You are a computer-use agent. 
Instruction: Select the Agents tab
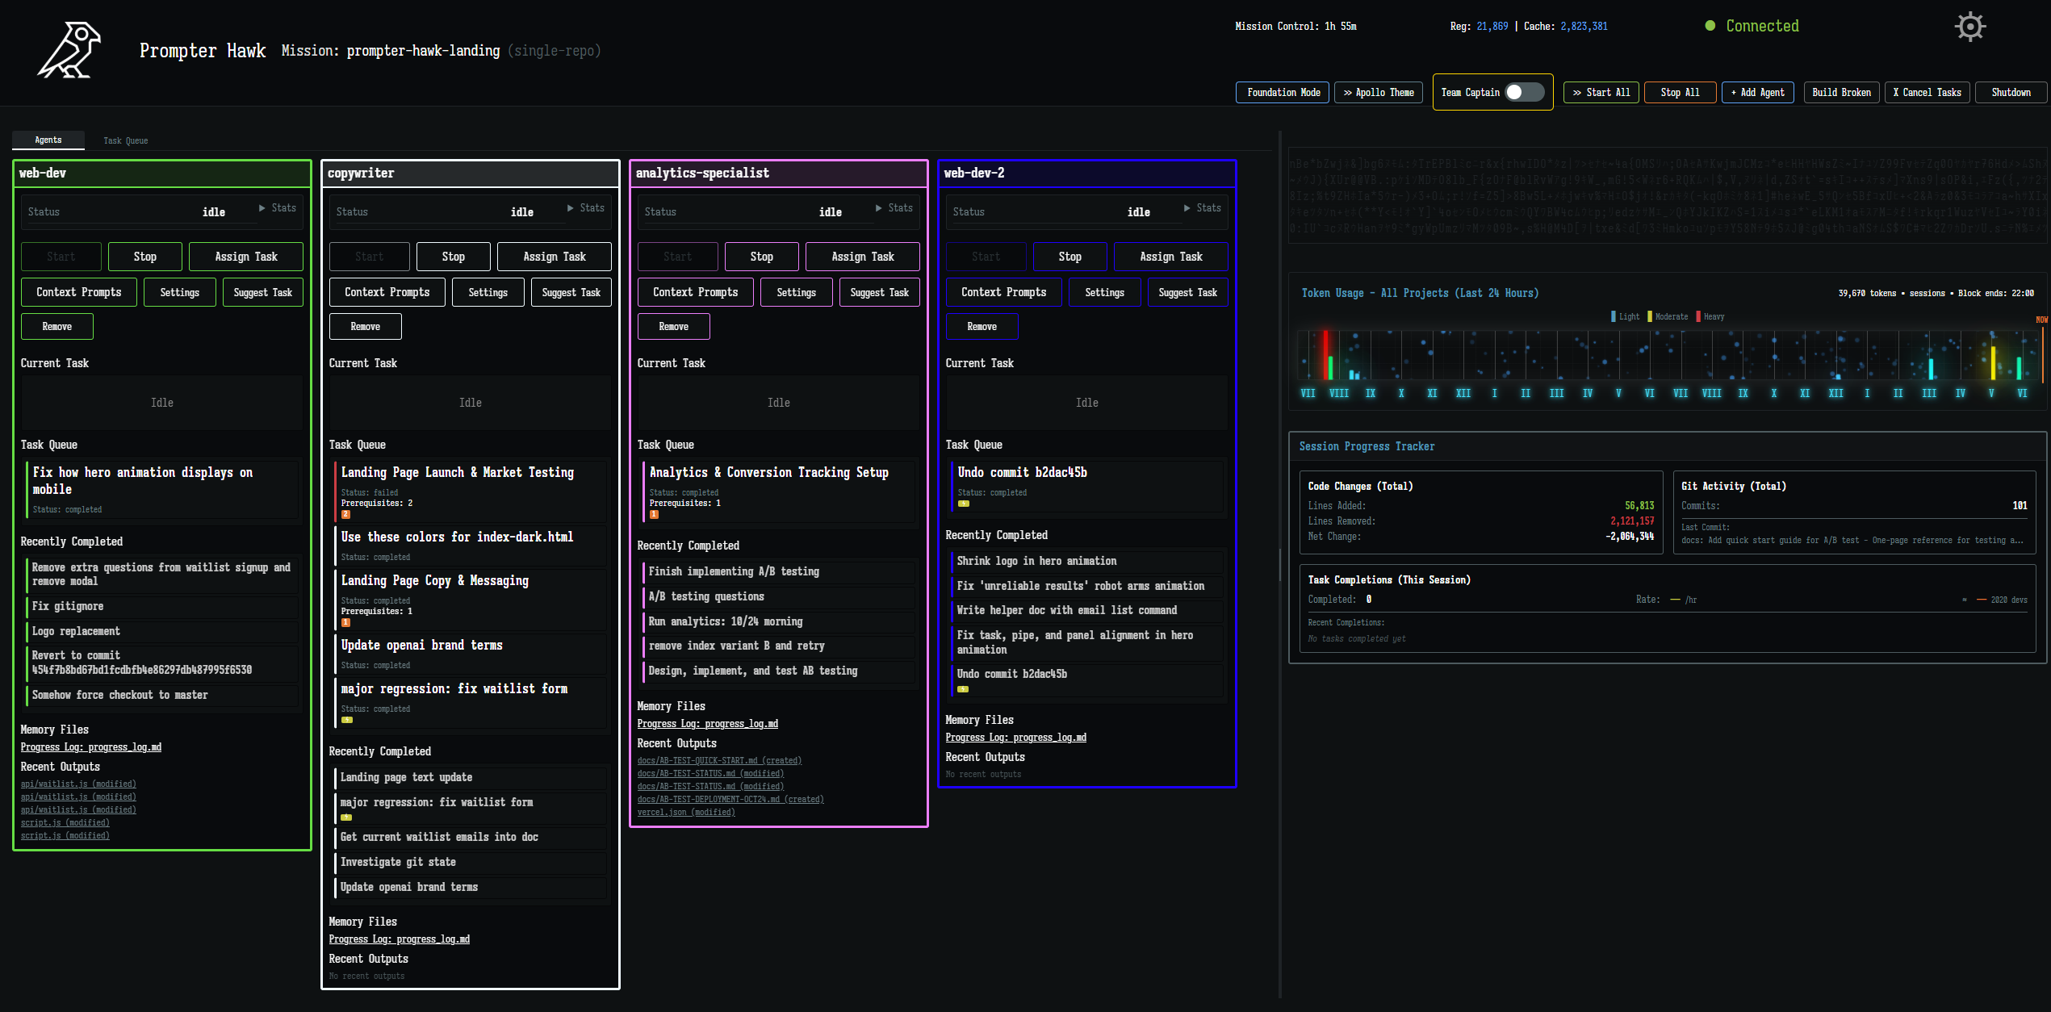tap(48, 140)
